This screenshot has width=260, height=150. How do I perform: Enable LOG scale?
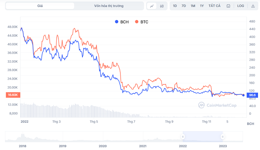tap(241, 6)
